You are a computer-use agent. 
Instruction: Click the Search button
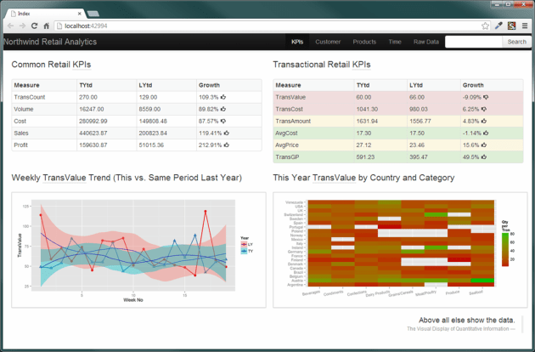coord(516,42)
